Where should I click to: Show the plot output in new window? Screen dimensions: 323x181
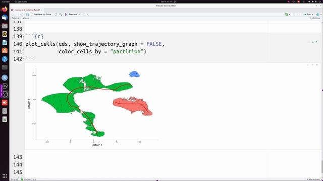(x=308, y=65)
